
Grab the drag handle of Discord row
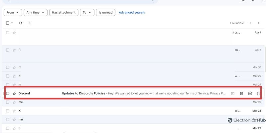point(4,93)
